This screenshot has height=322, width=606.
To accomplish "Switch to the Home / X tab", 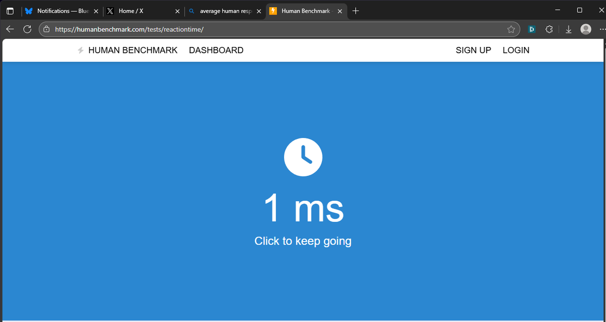I will (x=144, y=11).
